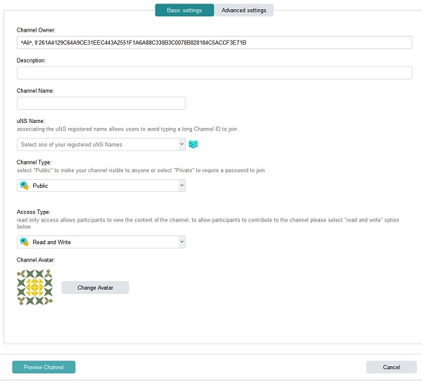Click the key symbol in Channel Owner field
422x381 pixels.
[x=36, y=42]
